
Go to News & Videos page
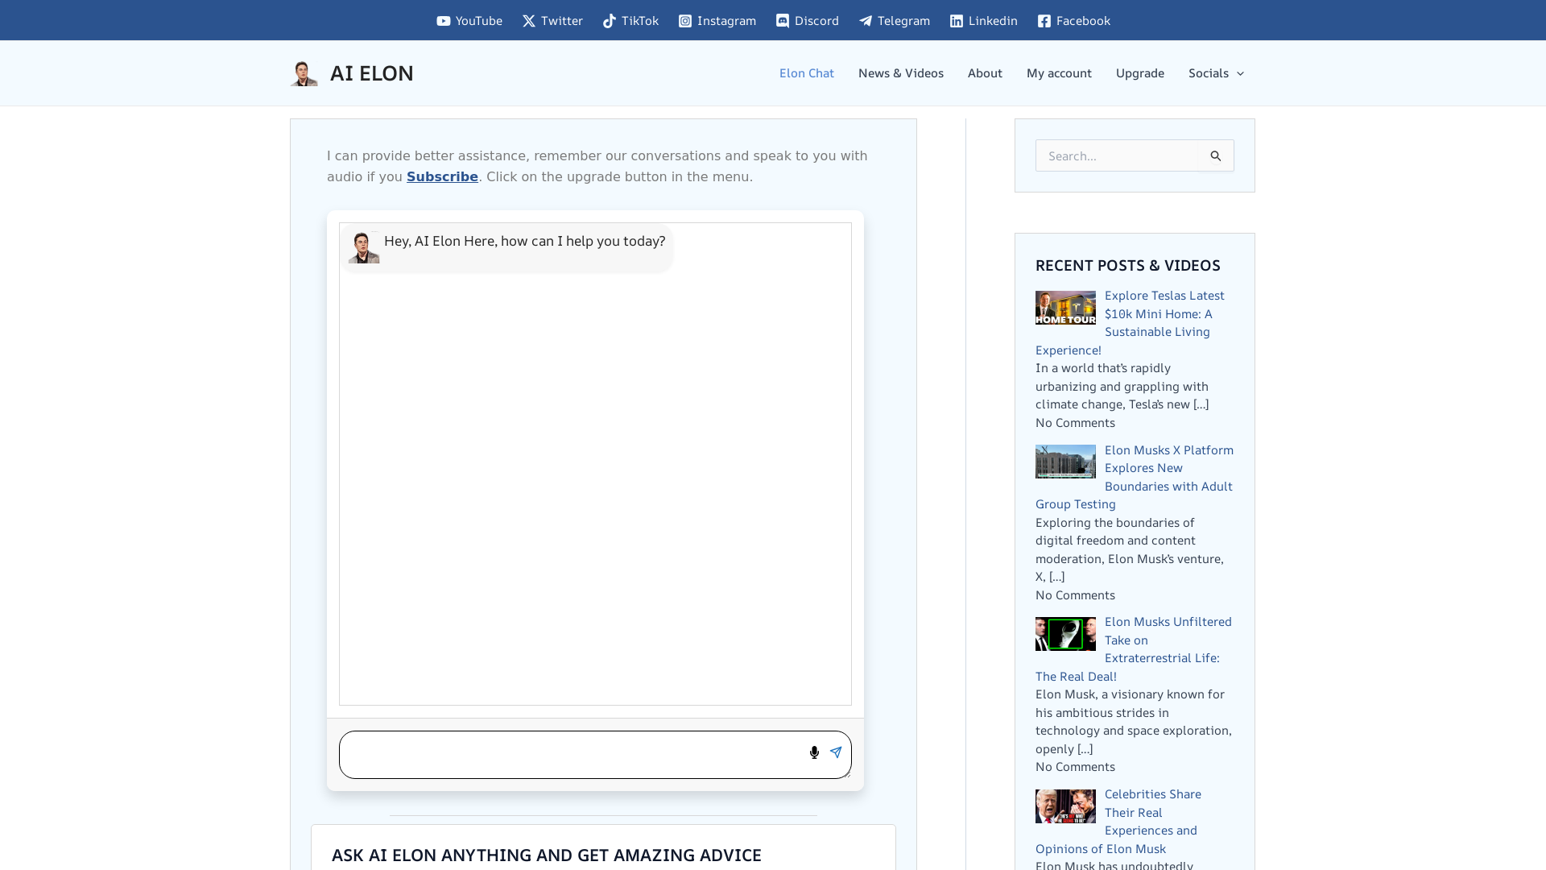click(900, 73)
